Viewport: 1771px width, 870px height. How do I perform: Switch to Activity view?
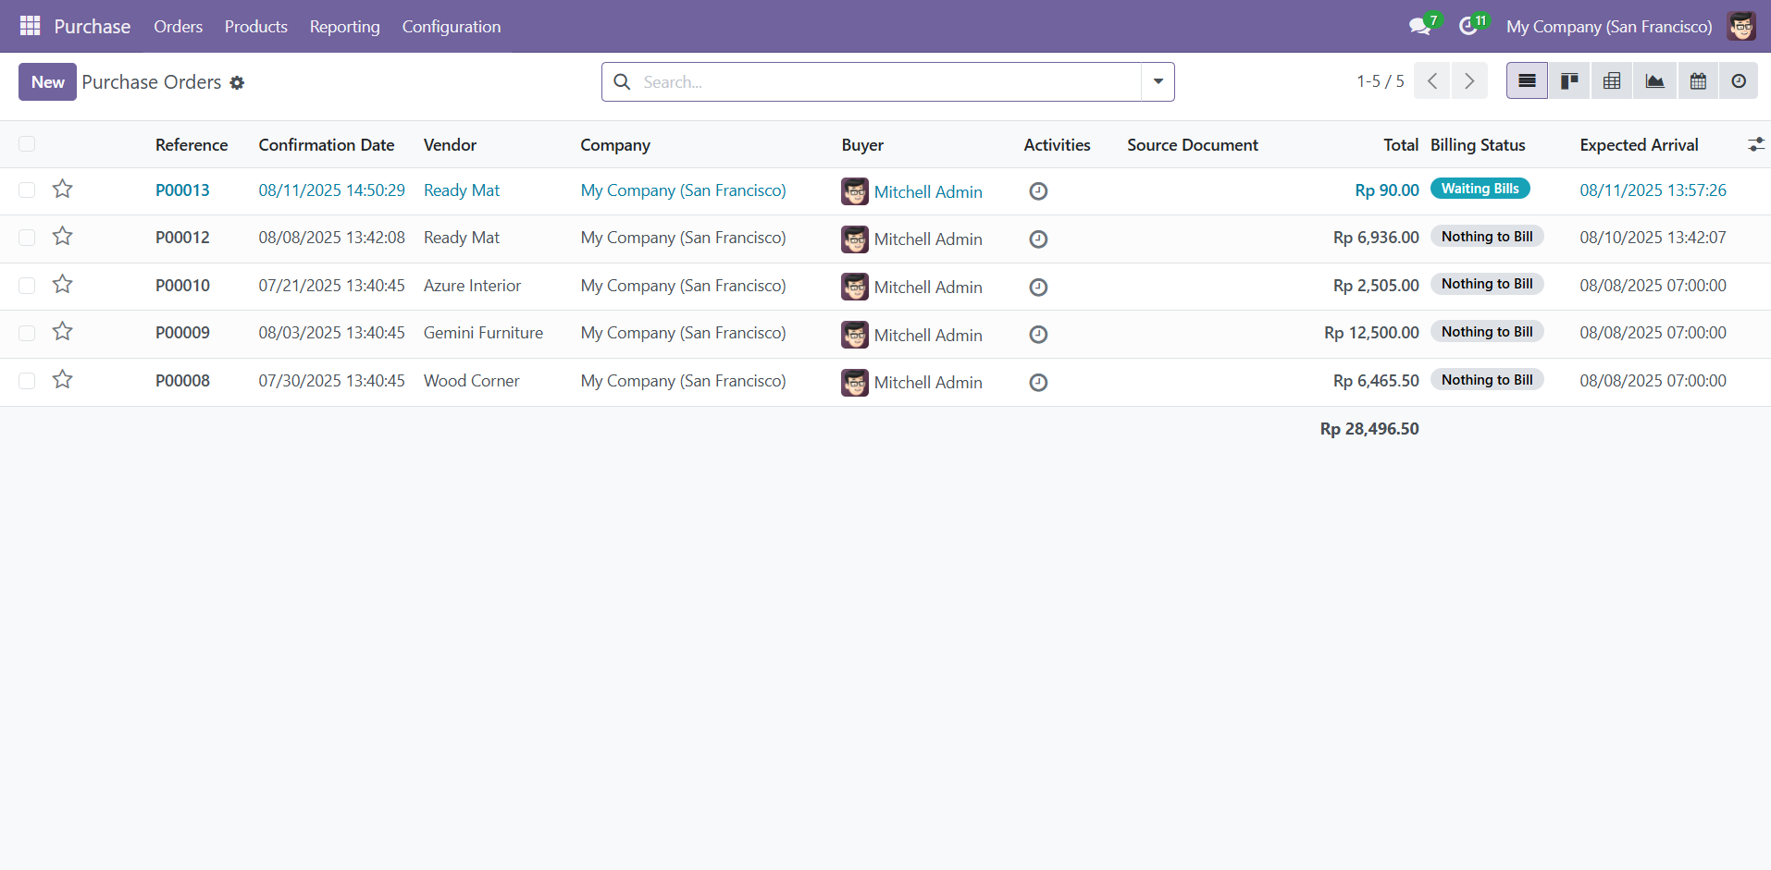pos(1739,81)
